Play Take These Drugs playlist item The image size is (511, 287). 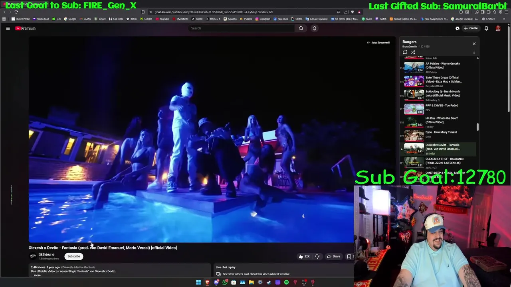(438, 81)
